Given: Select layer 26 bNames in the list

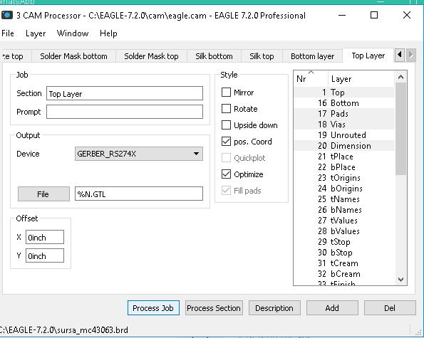Looking at the screenshot, I should coord(344,210).
